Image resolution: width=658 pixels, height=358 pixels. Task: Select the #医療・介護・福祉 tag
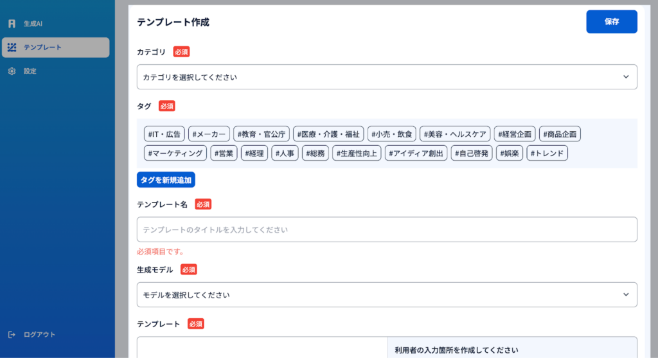pos(328,134)
